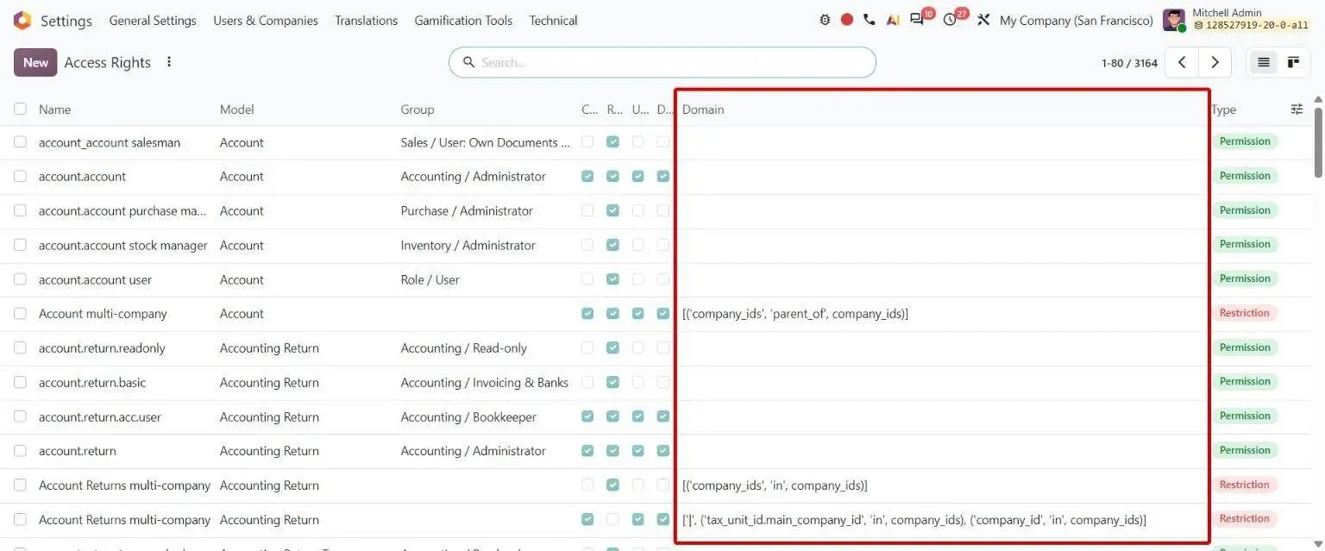Viewport: 1325px width, 551px height.
Task: Select the Account multi-company row checkbox
Action: pyautogui.click(x=20, y=314)
